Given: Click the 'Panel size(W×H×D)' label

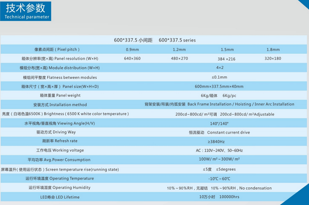Looking at the screenshot, I should [81, 86].
